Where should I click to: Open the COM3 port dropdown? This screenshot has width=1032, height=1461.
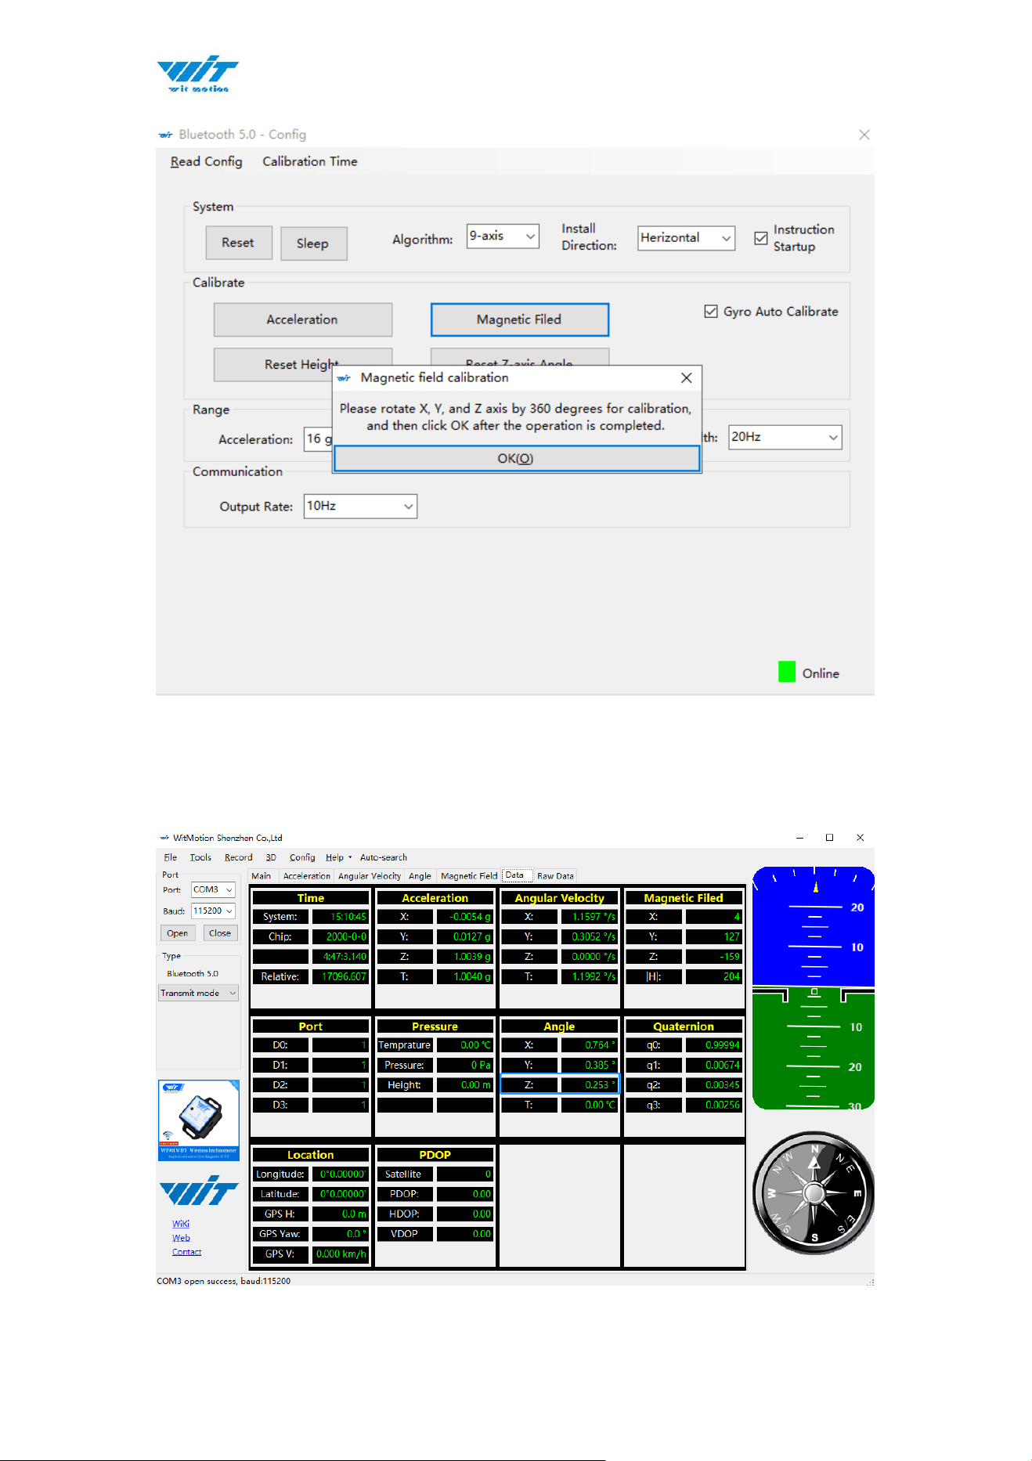point(213,890)
